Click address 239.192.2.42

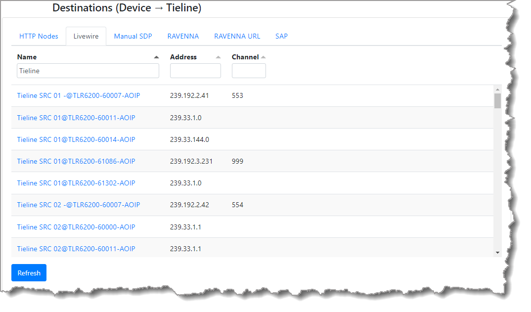coord(190,205)
